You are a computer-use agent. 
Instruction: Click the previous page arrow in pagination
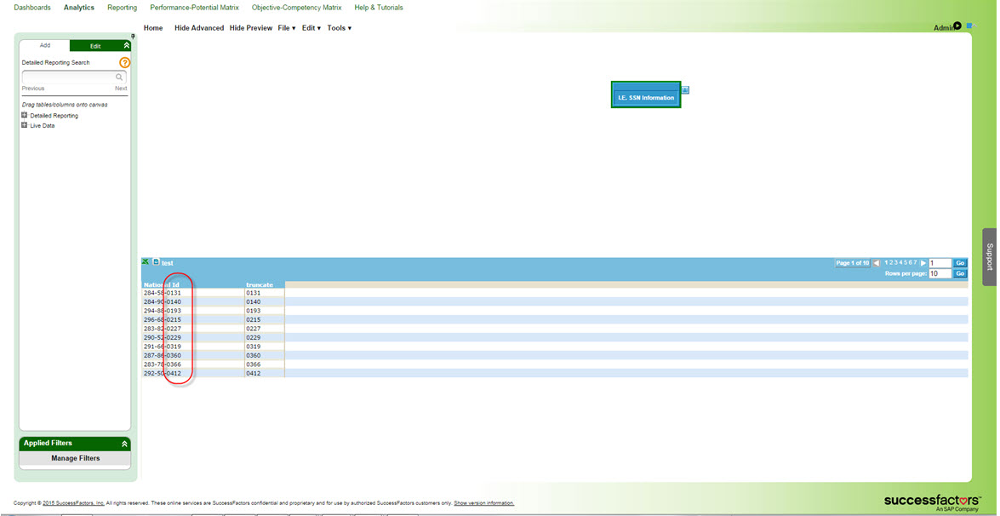pos(877,263)
